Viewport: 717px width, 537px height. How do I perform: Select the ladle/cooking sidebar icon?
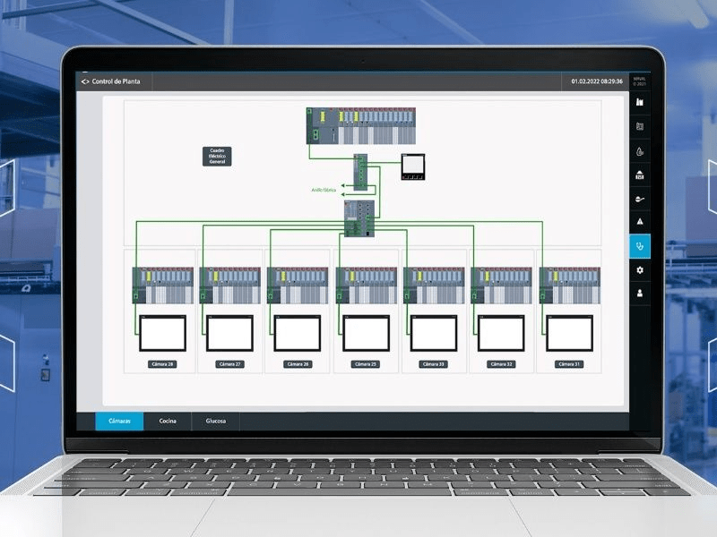click(x=640, y=199)
